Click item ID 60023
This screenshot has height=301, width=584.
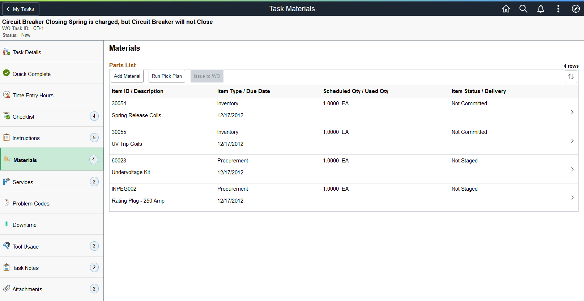[x=119, y=161]
